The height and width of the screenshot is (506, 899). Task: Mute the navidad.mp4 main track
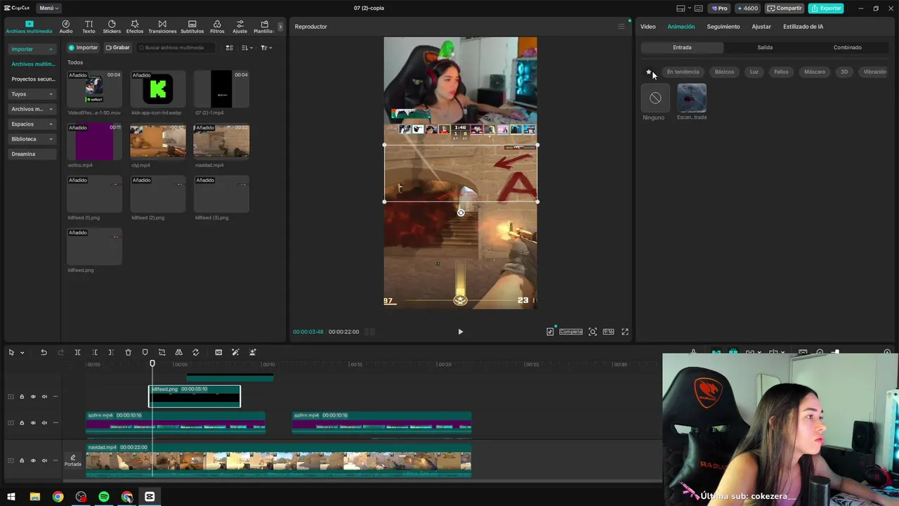click(44, 460)
